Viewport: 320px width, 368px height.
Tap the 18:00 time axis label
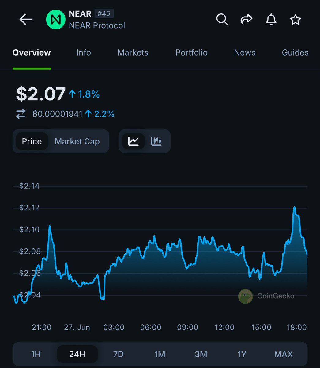297,327
